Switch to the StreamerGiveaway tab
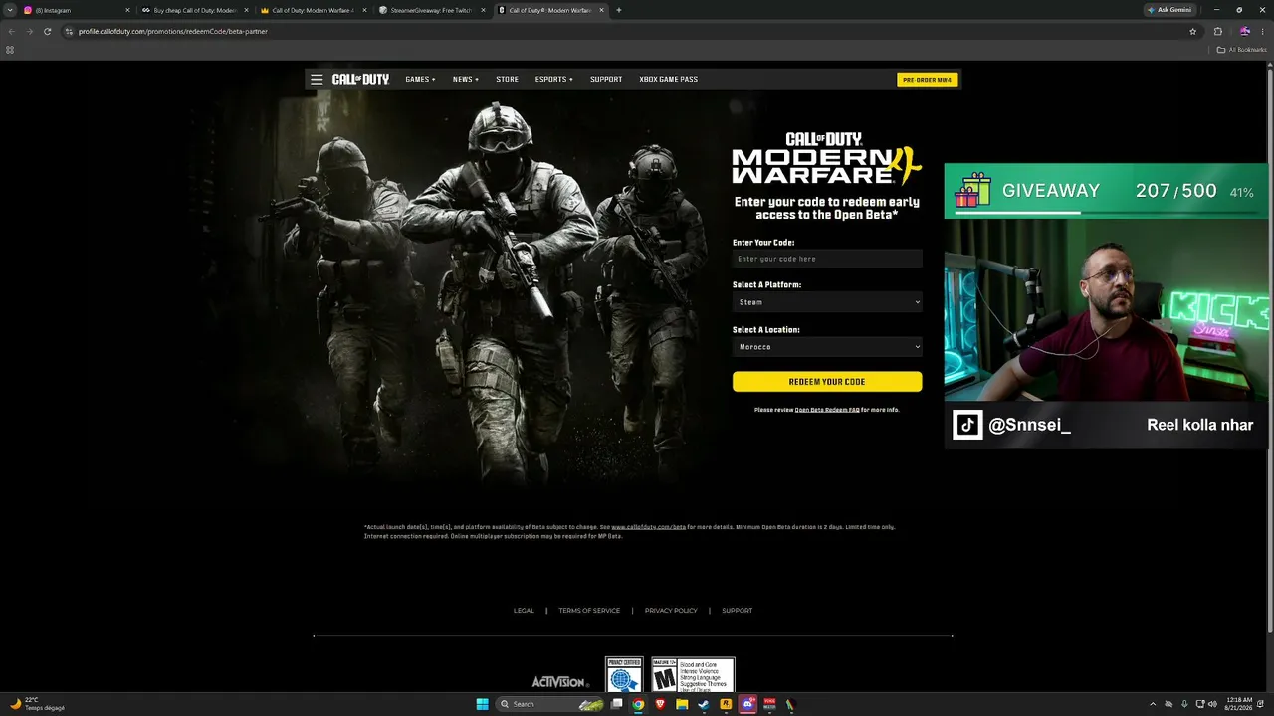Screen dimensions: 1274x716 [x=431, y=10]
